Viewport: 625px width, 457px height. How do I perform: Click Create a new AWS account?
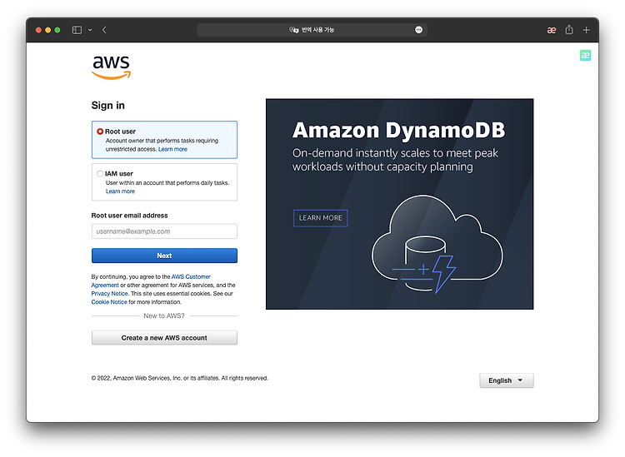164,338
